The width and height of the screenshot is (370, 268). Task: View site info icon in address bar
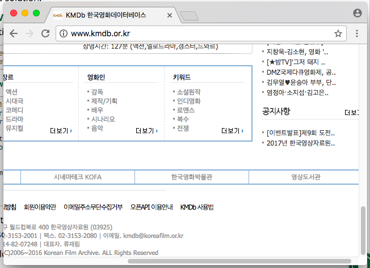[63, 33]
